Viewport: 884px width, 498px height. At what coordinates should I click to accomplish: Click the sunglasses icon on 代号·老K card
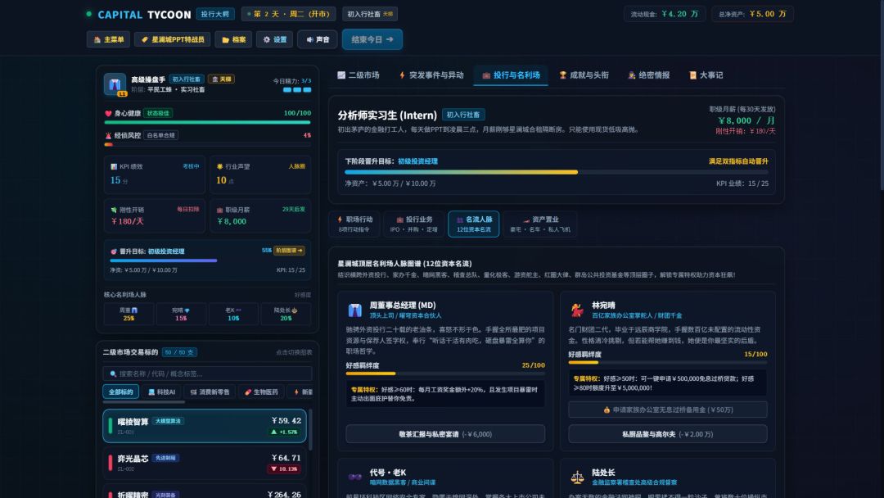pyautogui.click(x=354, y=477)
